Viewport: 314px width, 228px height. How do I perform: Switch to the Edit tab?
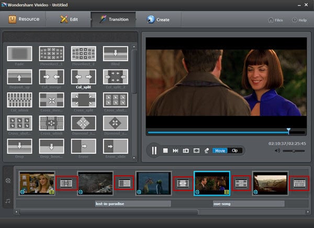click(69, 19)
